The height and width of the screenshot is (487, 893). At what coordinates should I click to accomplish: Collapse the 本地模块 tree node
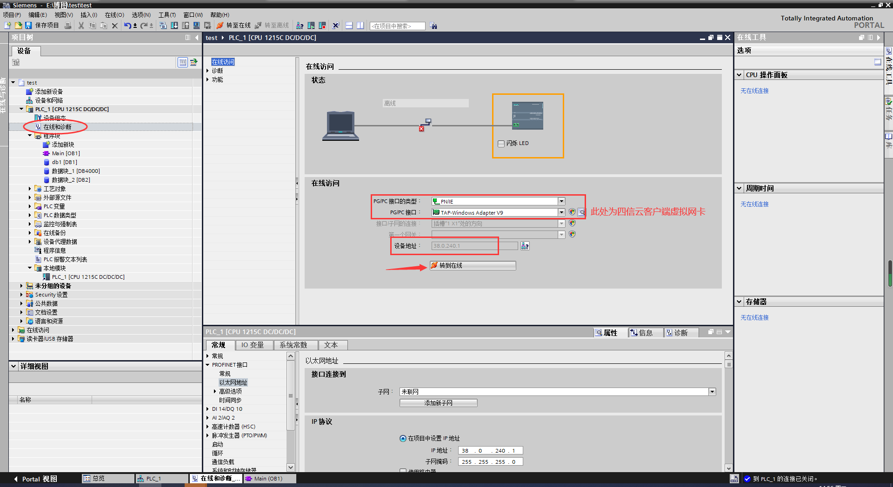click(x=30, y=268)
